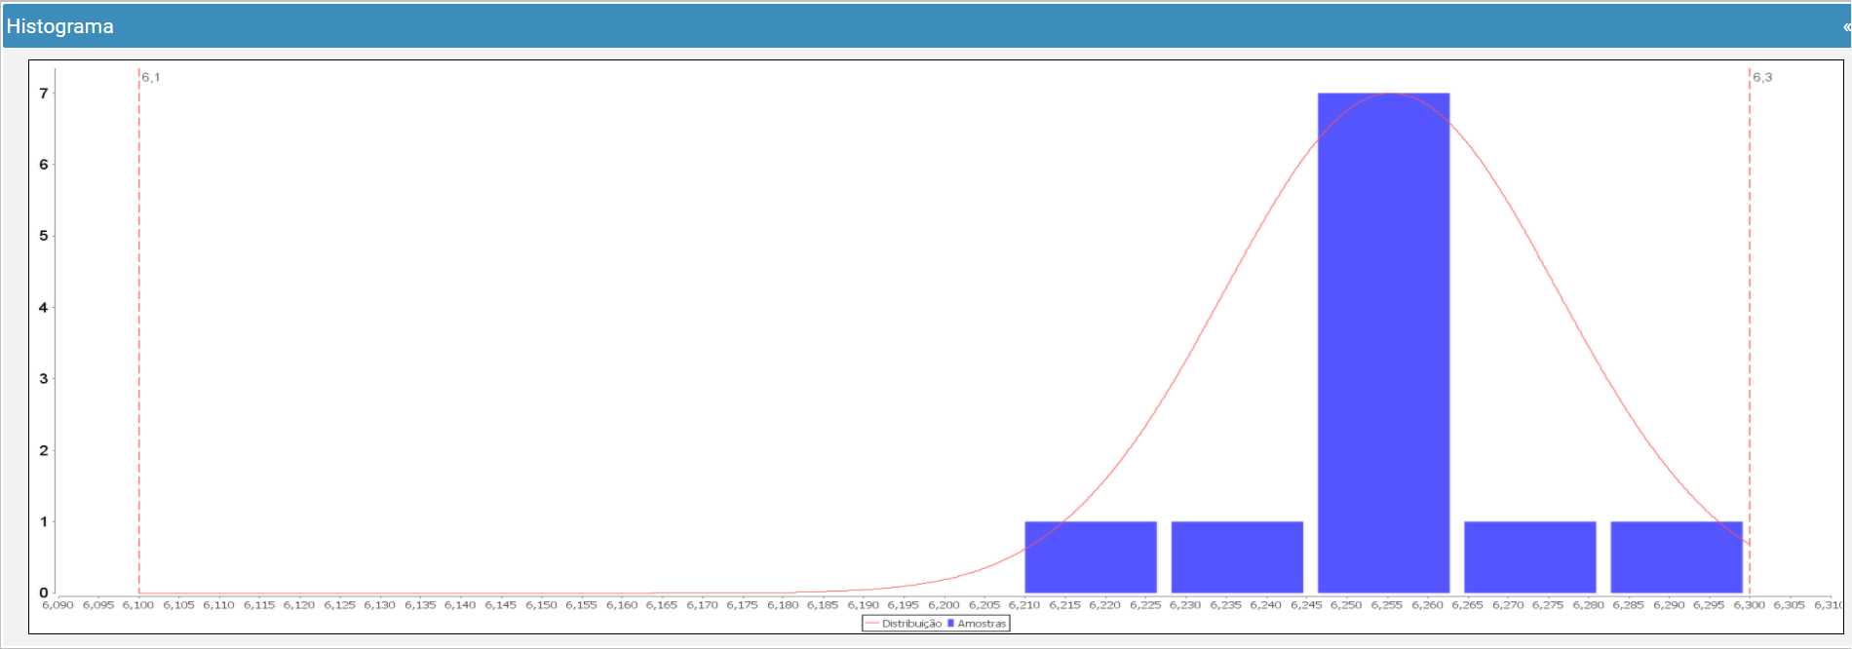Click the y-axis value 2
The image size is (1852, 649).
(x=43, y=450)
